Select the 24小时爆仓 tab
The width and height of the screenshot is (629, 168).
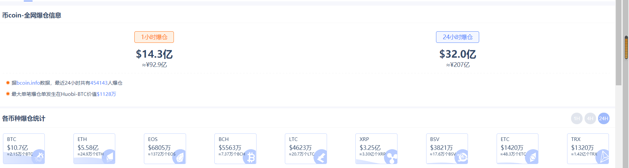coord(457,37)
